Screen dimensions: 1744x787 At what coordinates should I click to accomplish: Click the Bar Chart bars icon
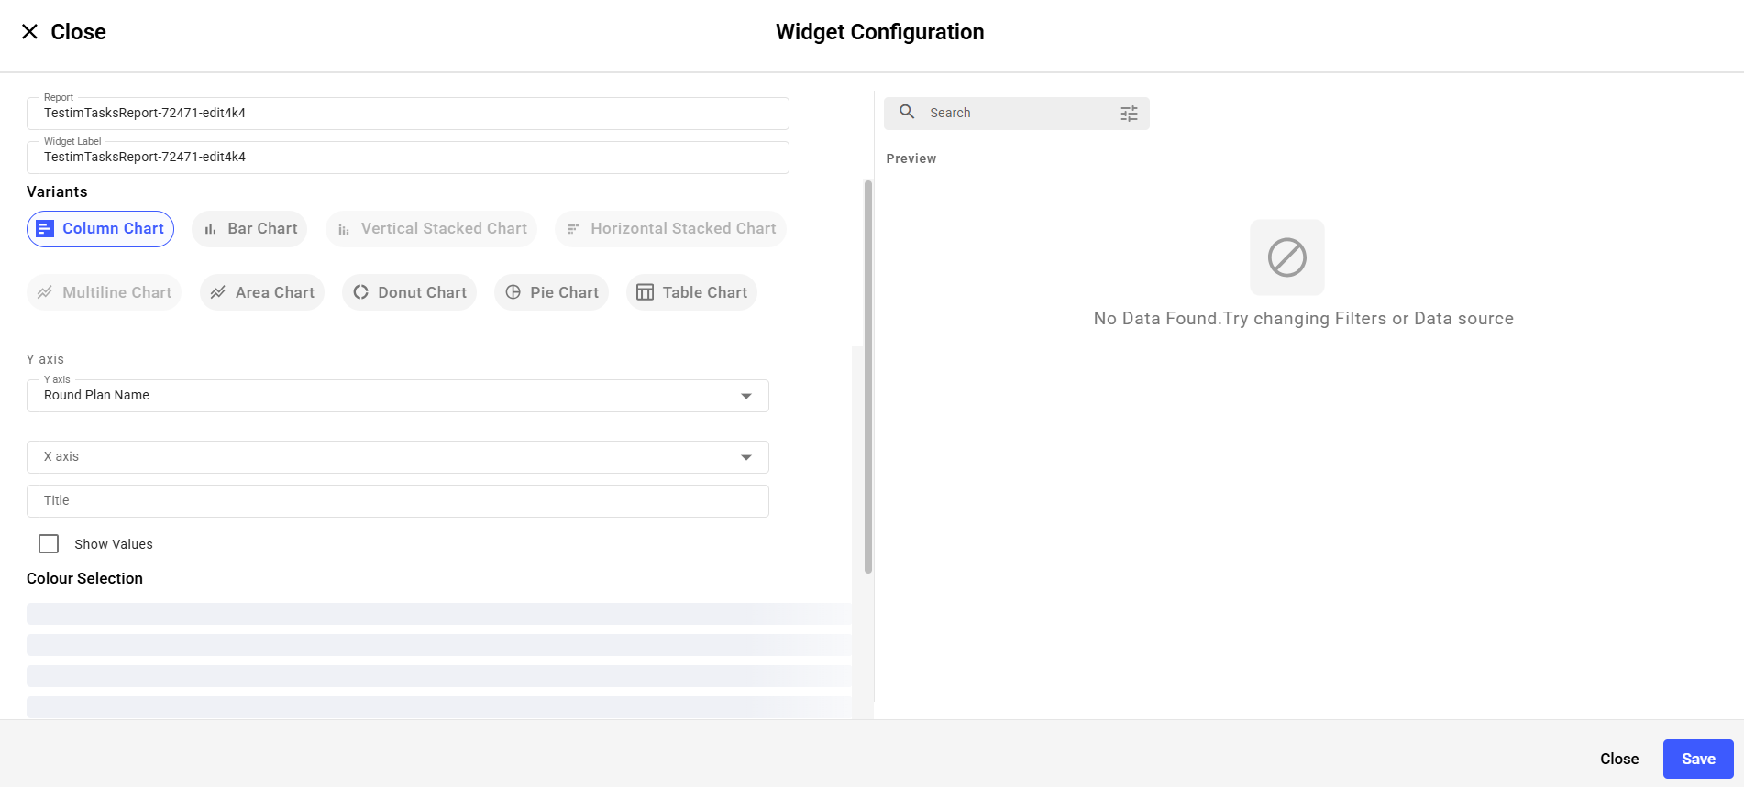pyautogui.click(x=211, y=229)
